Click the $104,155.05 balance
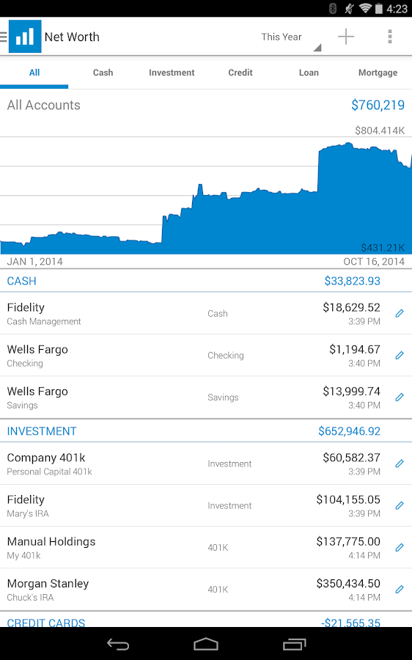 click(348, 499)
